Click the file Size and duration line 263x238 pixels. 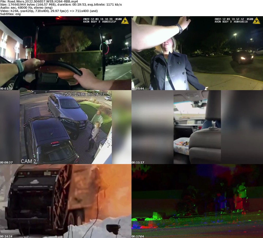[61, 5]
